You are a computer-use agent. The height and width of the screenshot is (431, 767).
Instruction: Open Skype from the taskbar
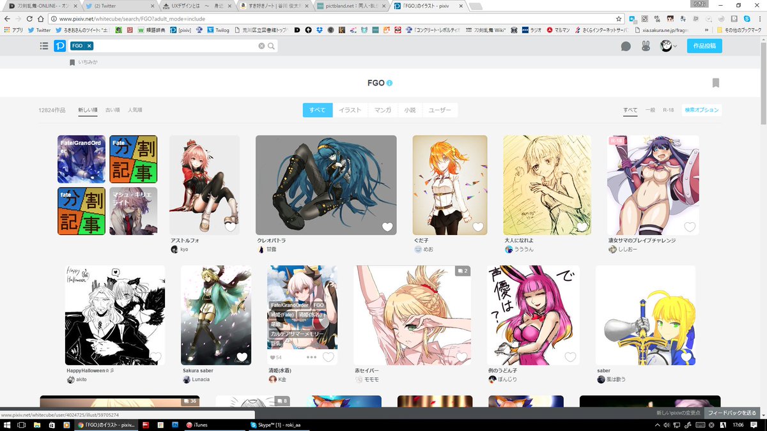277,425
